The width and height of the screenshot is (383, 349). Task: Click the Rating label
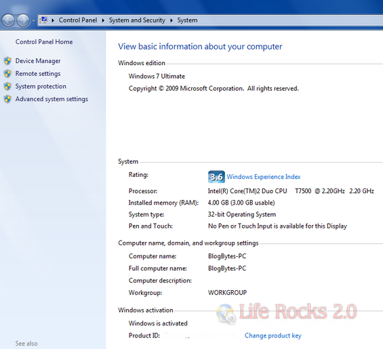pos(138,175)
